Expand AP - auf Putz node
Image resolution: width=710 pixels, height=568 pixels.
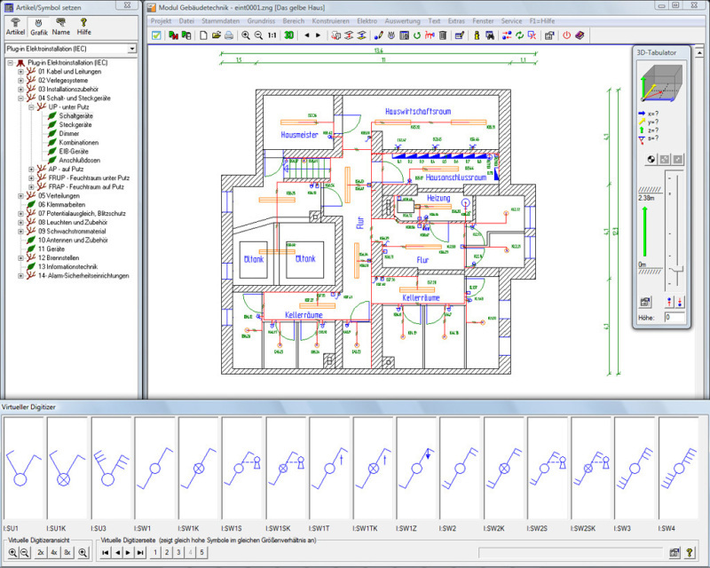[x=31, y=169]
